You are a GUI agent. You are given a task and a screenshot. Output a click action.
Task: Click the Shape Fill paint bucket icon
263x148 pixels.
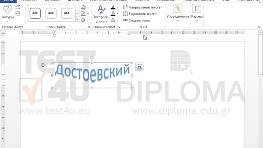83,7
